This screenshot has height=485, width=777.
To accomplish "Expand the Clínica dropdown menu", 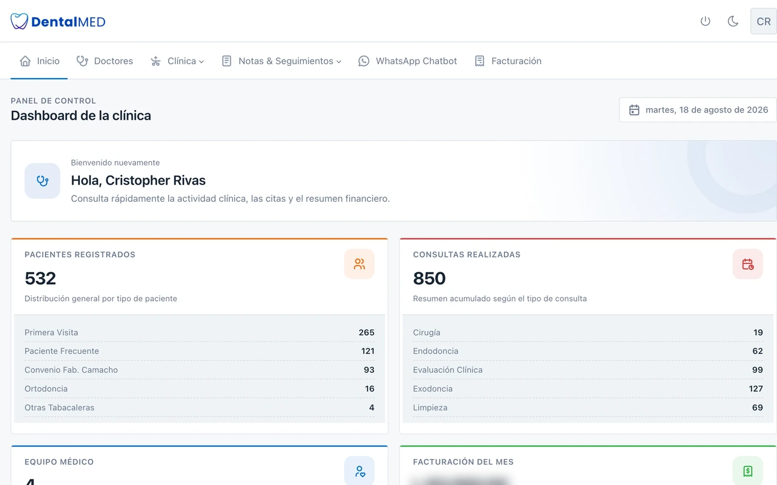I will point(177,61).
